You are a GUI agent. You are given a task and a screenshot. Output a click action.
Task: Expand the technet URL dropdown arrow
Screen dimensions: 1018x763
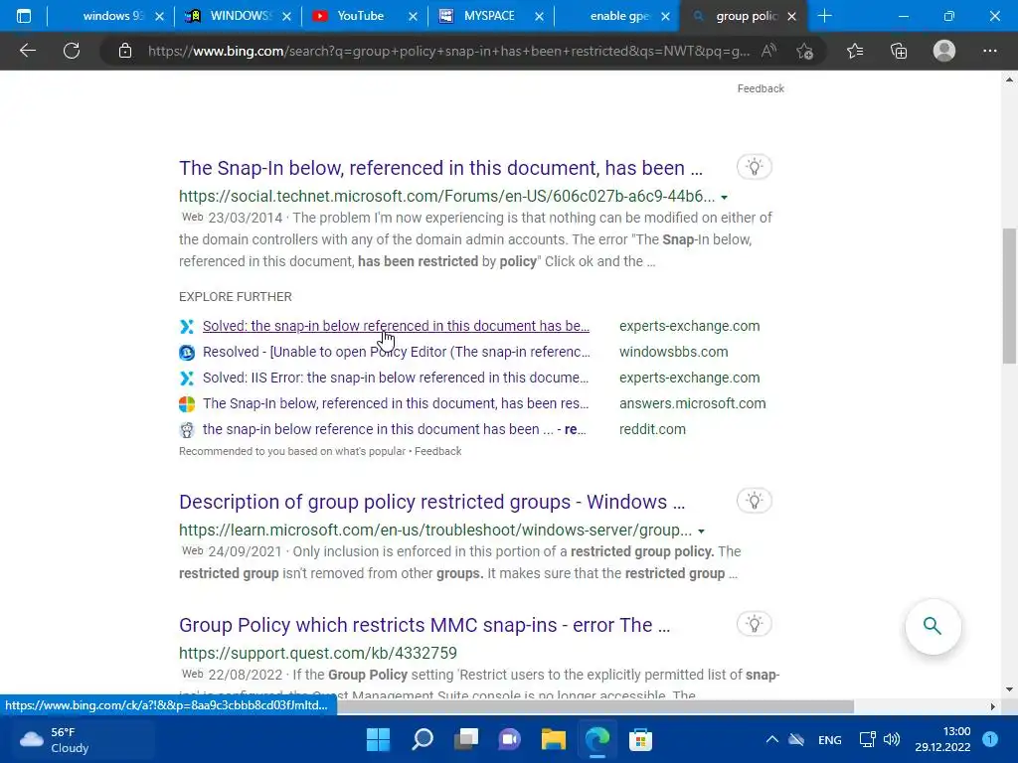724,198
